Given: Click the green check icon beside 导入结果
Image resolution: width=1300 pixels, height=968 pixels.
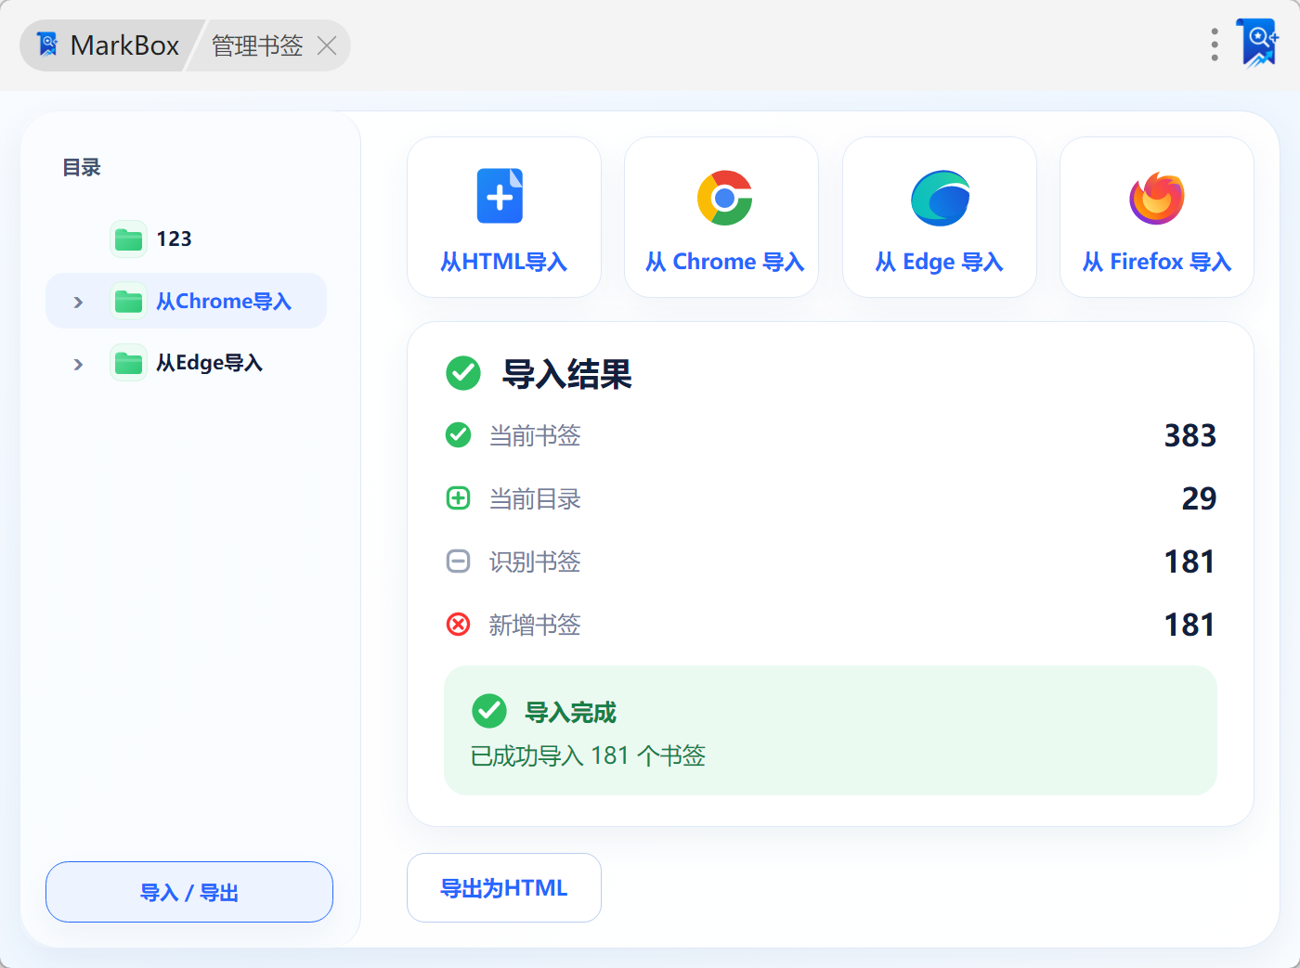Looking at the screenshot, I should click(463, 373).
